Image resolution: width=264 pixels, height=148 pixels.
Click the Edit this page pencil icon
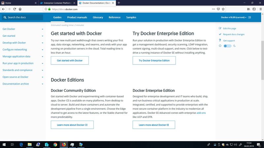click(220, 29)
